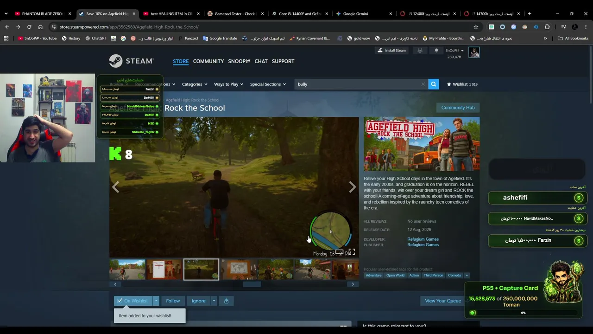This screenshot has width=593, height=334.
Task: View site information icon in address bar
Action: pyautogui.click(x=54, y=27)
